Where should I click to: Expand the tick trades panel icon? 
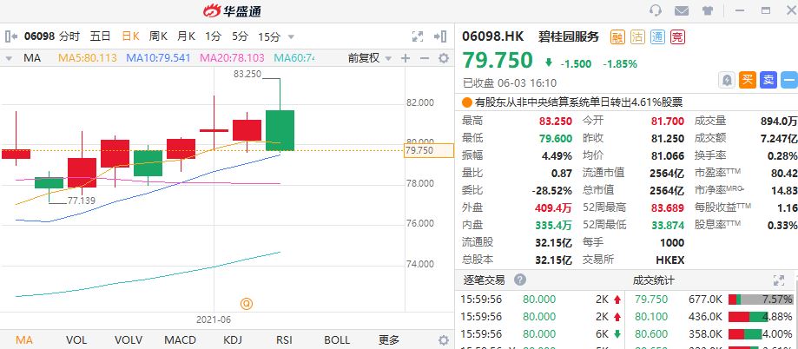coord(779,280)
